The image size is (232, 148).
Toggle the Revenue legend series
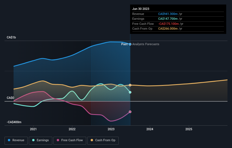coord(16,140)
